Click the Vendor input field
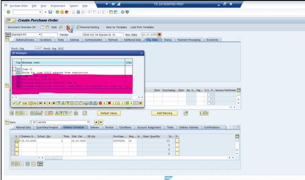 coord(103,35)
